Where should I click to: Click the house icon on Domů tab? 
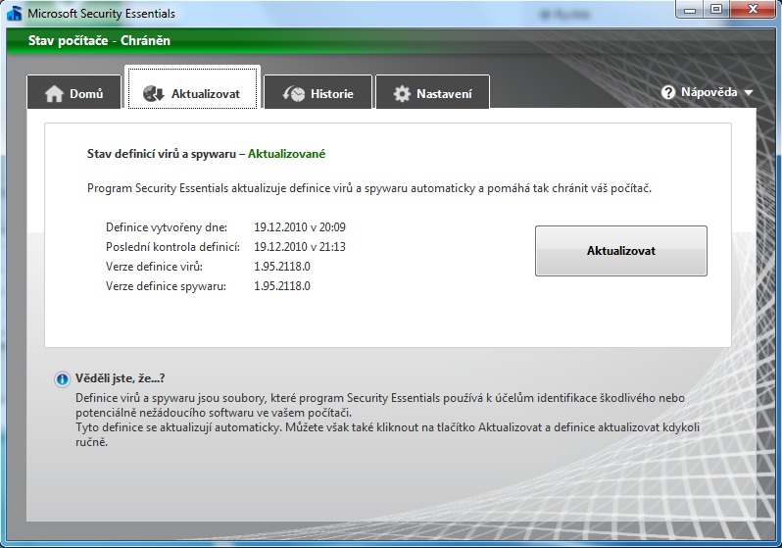[x=54, y=93]
